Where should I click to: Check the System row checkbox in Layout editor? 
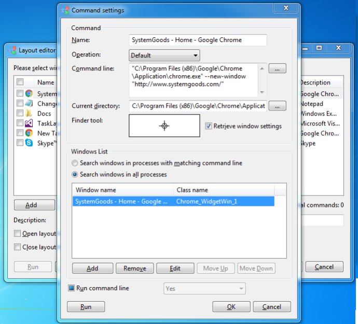point(20,93)
